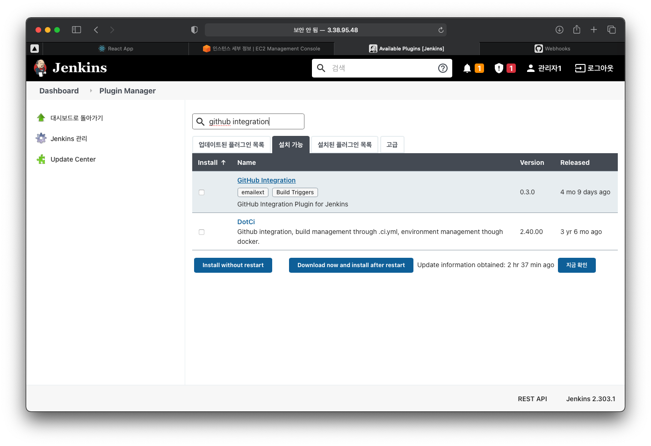Image resolution: width=651 pixels, height=446 pixels.
Task: Go forward with Safari forward arrow
Action: [112, 30]
